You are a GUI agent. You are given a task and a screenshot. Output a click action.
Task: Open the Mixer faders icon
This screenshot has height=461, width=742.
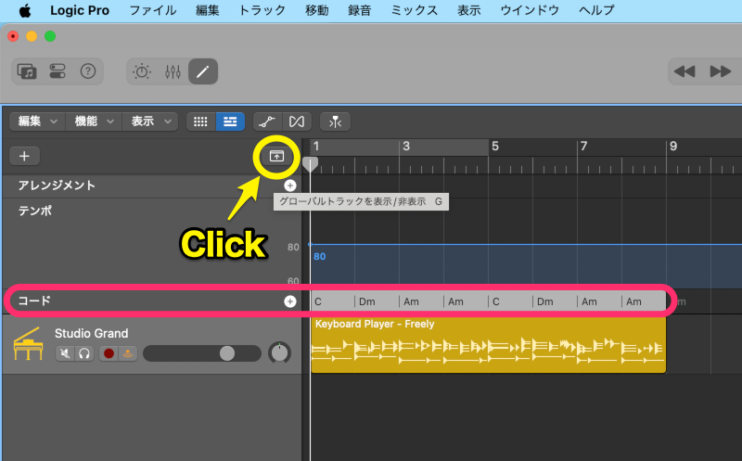173,71
